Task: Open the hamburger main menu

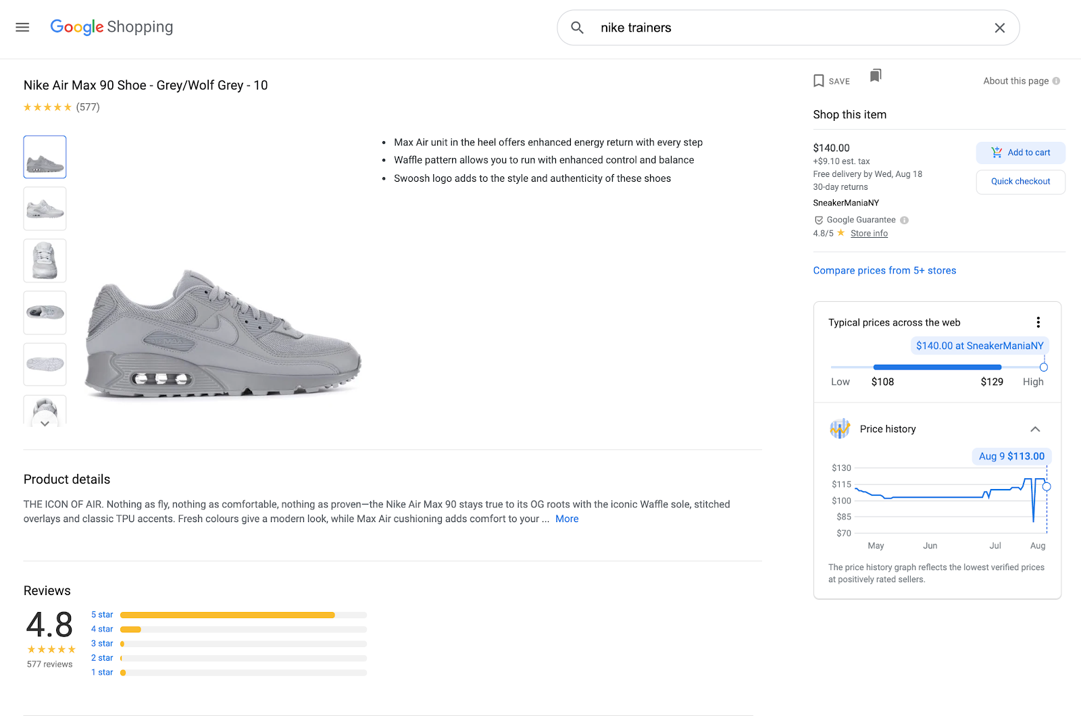Action: 22,27
